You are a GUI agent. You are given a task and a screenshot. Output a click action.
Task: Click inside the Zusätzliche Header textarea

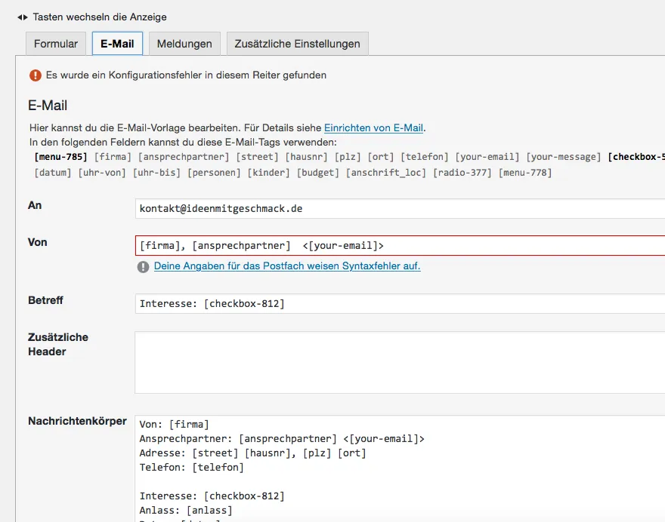pyautogui.click(x=400, y=362)
